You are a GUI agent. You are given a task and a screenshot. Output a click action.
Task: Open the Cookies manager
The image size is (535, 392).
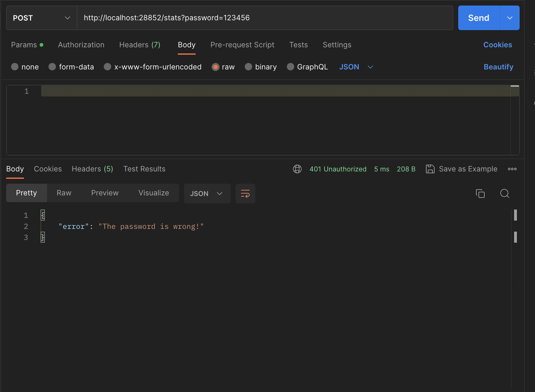click(498, 45)
